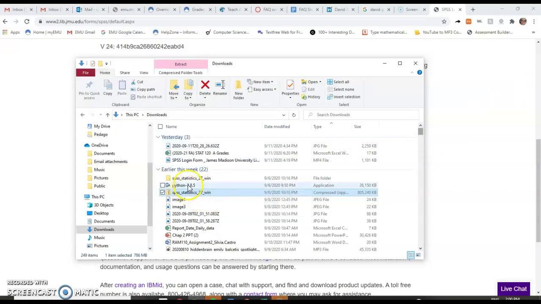Open a new browser tab
541x304 pixels.
473,9
